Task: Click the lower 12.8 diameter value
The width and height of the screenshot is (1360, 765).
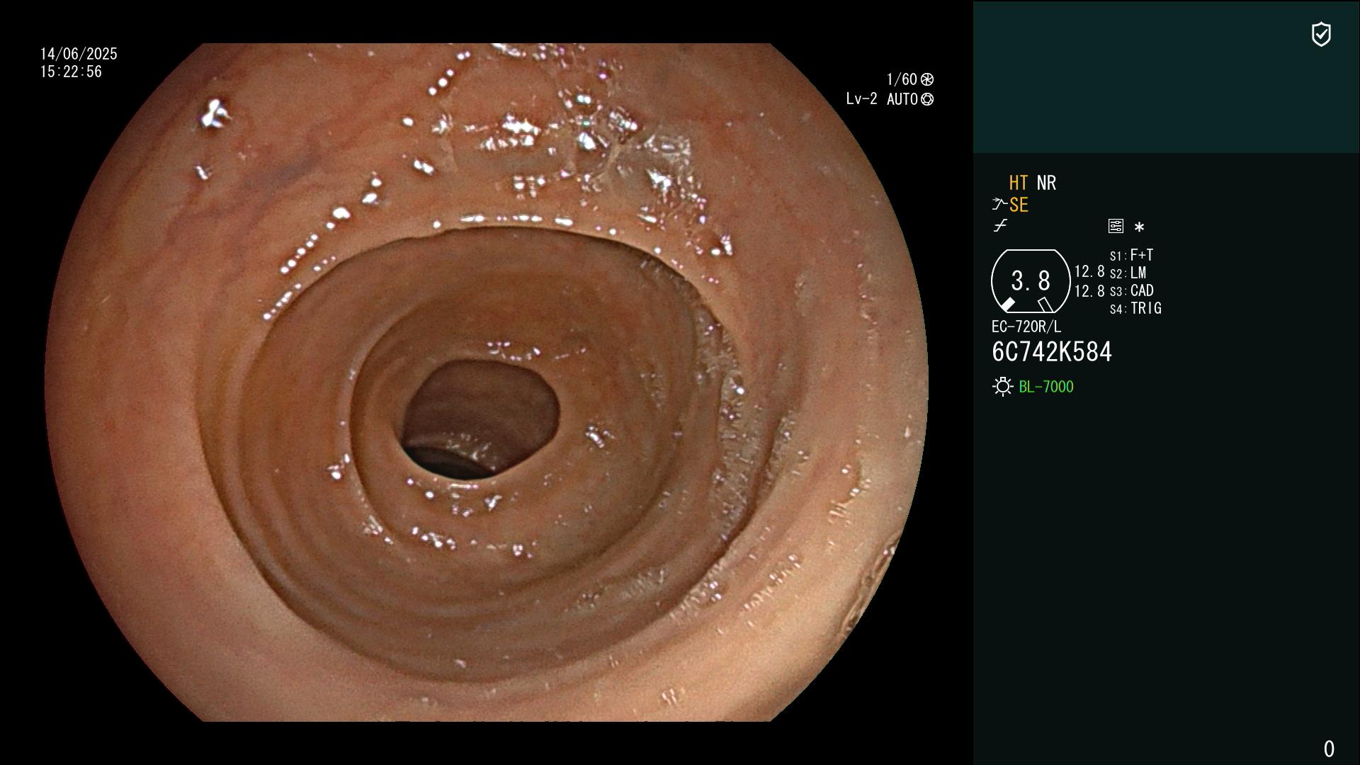Action: (x=1089, y=291)
